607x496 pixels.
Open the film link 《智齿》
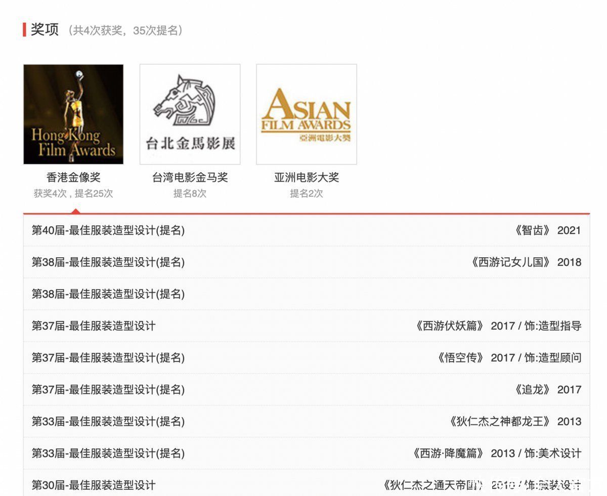(x=532, y=231)
